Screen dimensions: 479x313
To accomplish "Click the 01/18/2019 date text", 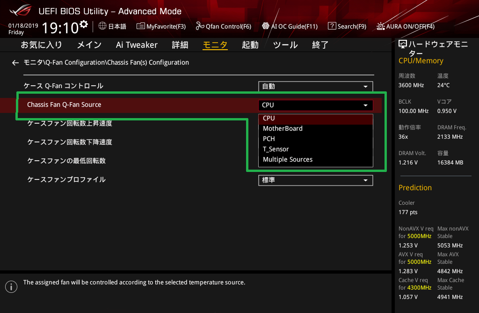I will (x=23, y=26).
